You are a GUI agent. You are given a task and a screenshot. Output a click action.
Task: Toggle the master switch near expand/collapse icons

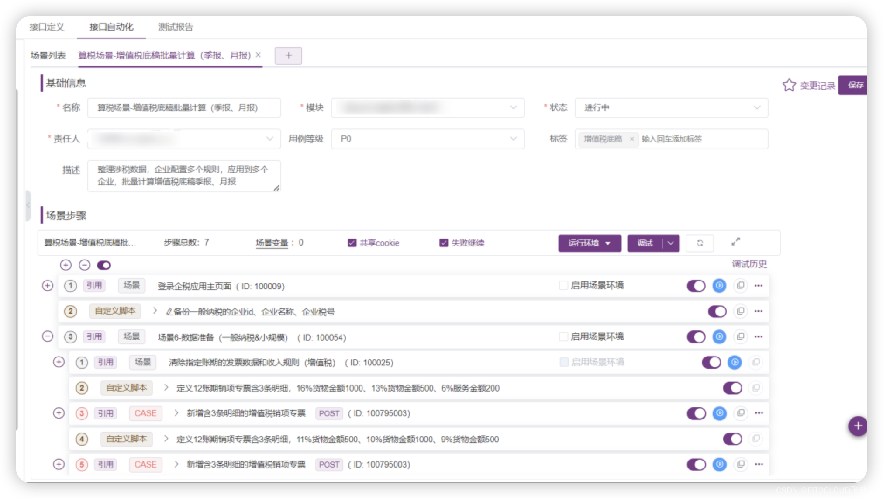(x=103, y=265)
